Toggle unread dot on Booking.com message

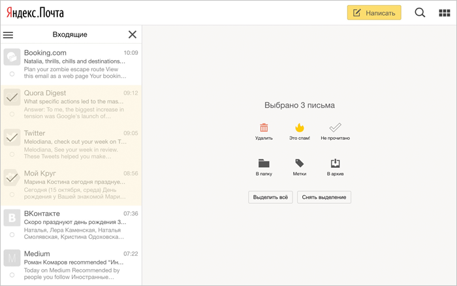click(x=12, y=74)
